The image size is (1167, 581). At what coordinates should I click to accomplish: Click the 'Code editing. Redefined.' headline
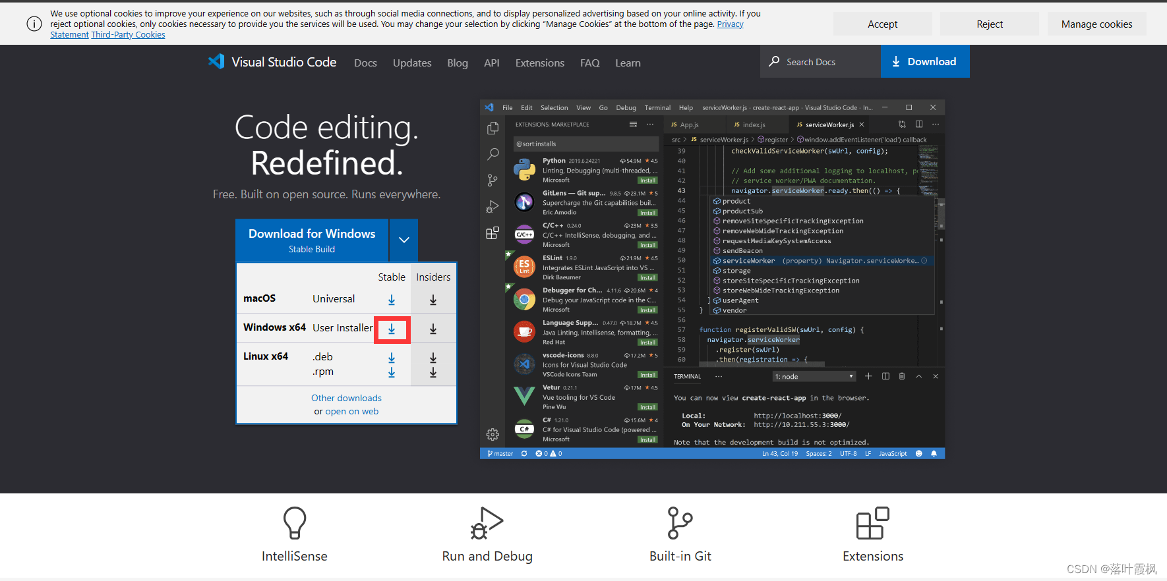(327, 145)
